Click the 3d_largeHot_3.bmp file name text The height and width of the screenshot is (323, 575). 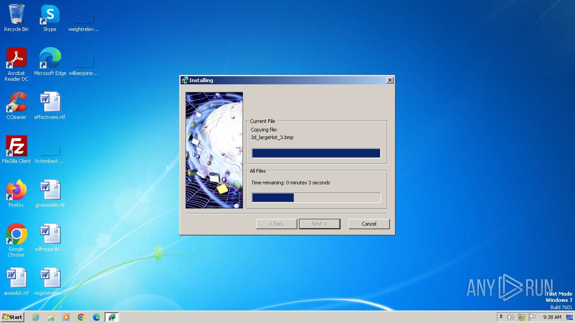[x=272, y=137]
